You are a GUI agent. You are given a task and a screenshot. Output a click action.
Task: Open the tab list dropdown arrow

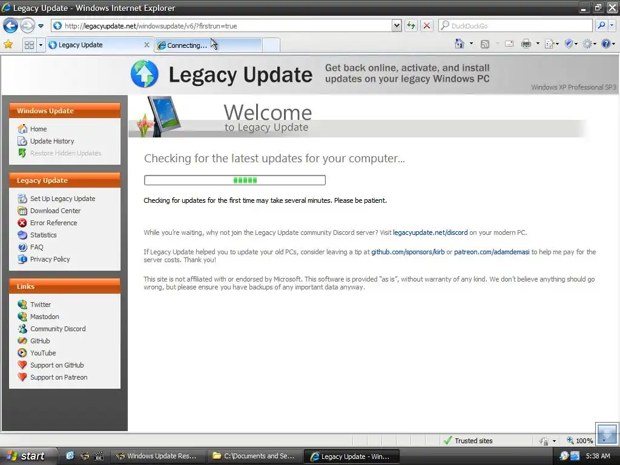click(41, 45)
